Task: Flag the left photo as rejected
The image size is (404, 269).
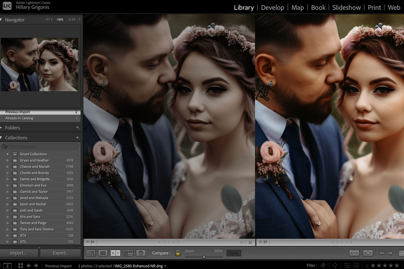Action: coord(93,242)
